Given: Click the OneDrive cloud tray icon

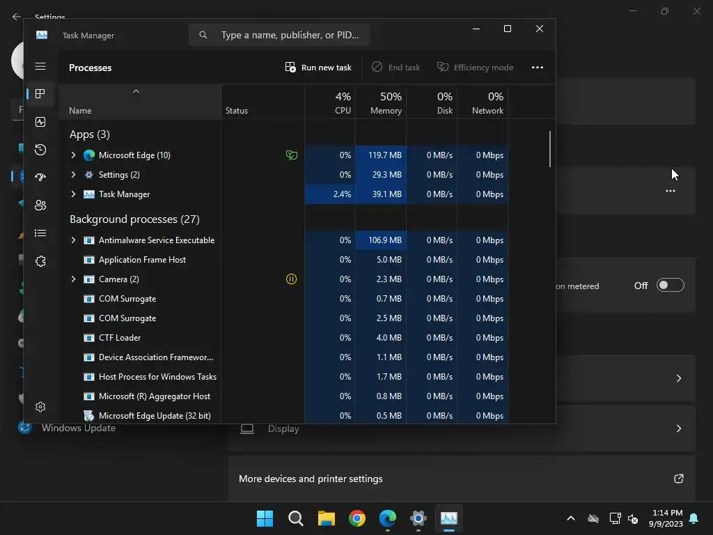Looking at the screenshot, I should pos(593,518).
